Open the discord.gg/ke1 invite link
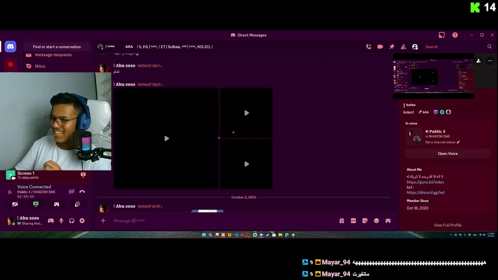 click(426, 192)
